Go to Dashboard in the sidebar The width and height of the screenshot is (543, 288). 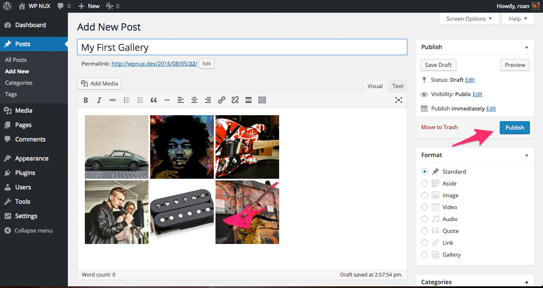click(34, 25)
